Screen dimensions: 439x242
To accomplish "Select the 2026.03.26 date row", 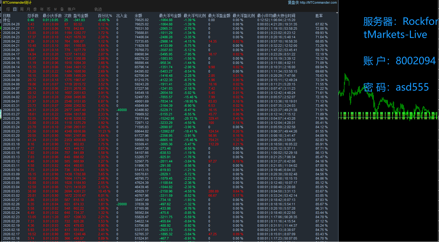I will pyautogui.click(x=11, y=118).
